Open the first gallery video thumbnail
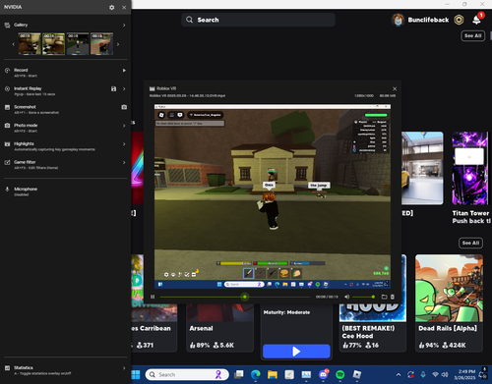This screenshot has width=492, height=384. tap(30, 43)
